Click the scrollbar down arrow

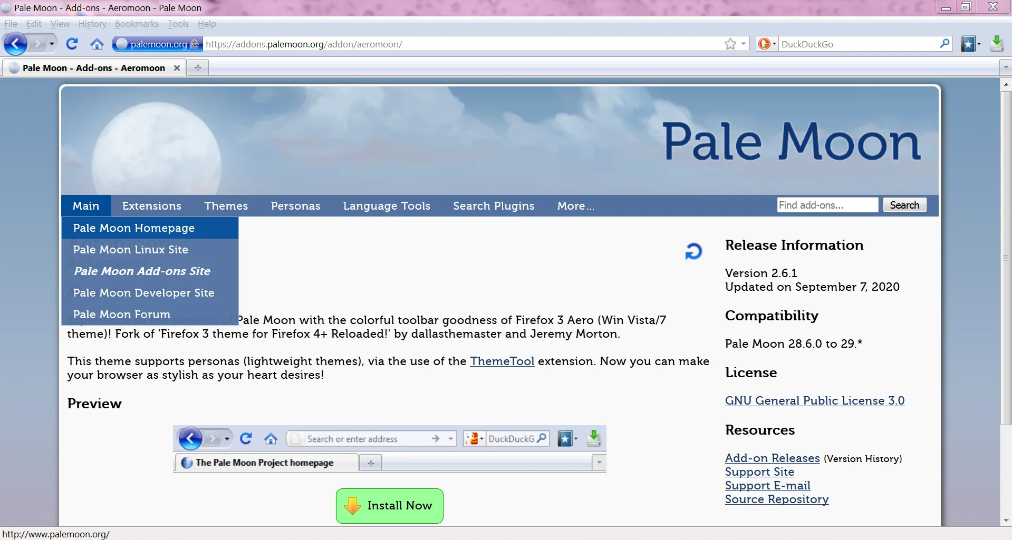[1006, 521]
